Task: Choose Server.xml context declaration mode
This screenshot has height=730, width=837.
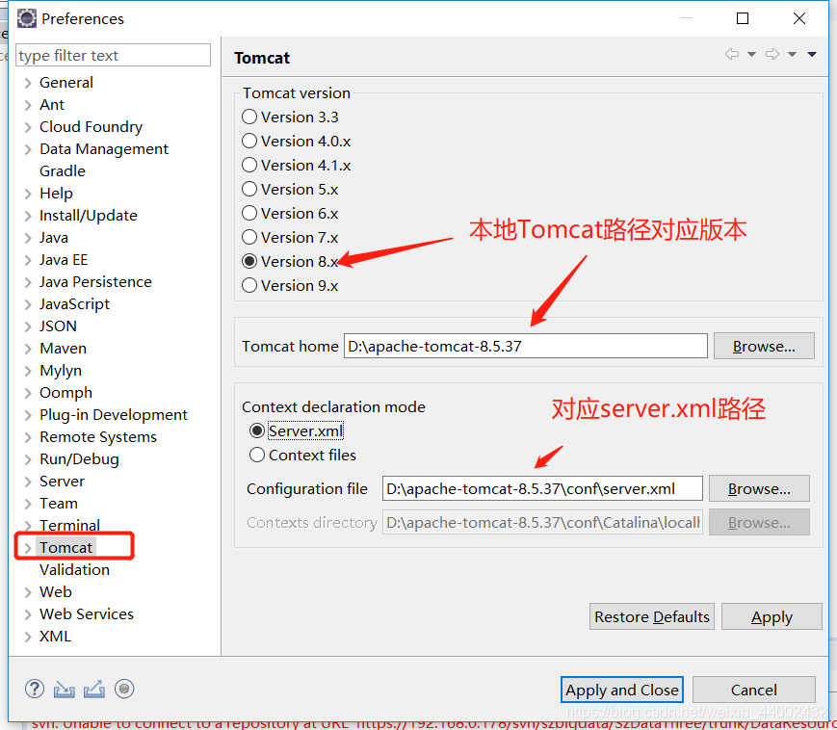Action: click(x=257, y=430)
